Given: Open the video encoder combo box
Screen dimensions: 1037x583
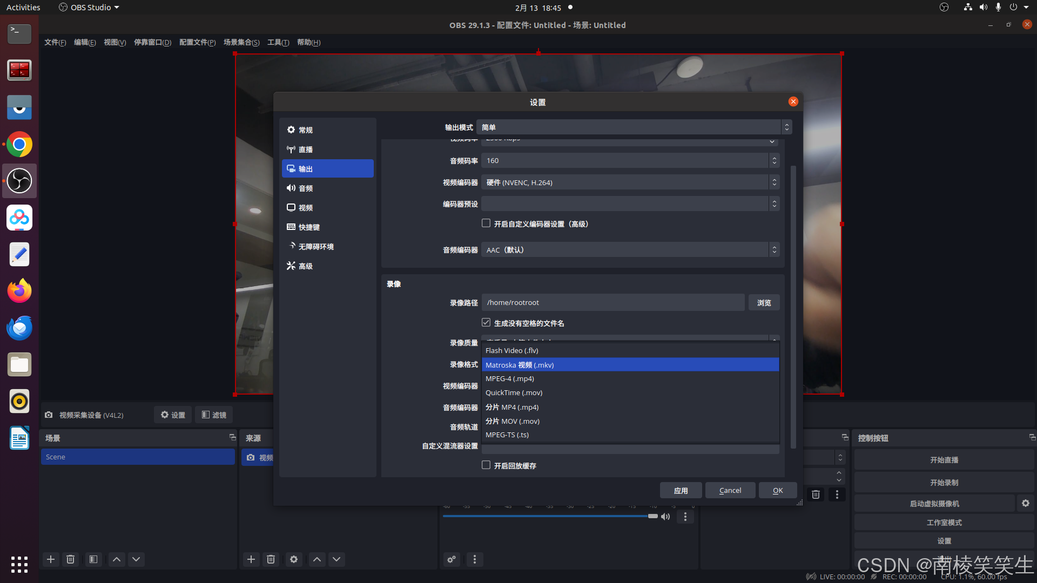Looking at the screenshot, I should pyautogui.click(x=629, y=182).
